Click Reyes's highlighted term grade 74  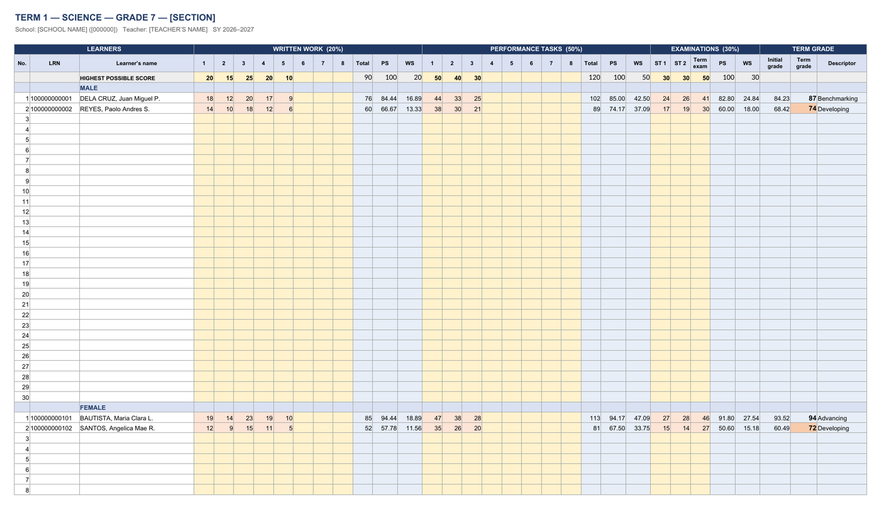[x=804, y=109]
